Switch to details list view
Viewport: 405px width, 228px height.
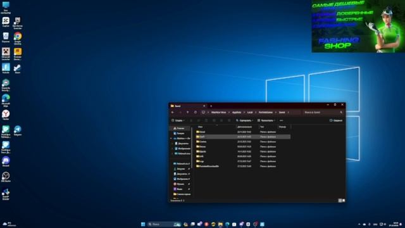coord(340,200)
